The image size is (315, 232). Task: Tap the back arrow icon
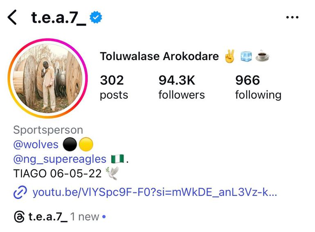(12, 18)
